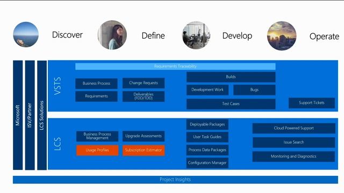Open the Test Cases box
Screen dimensions: 344x193
(x=231, y=103)
